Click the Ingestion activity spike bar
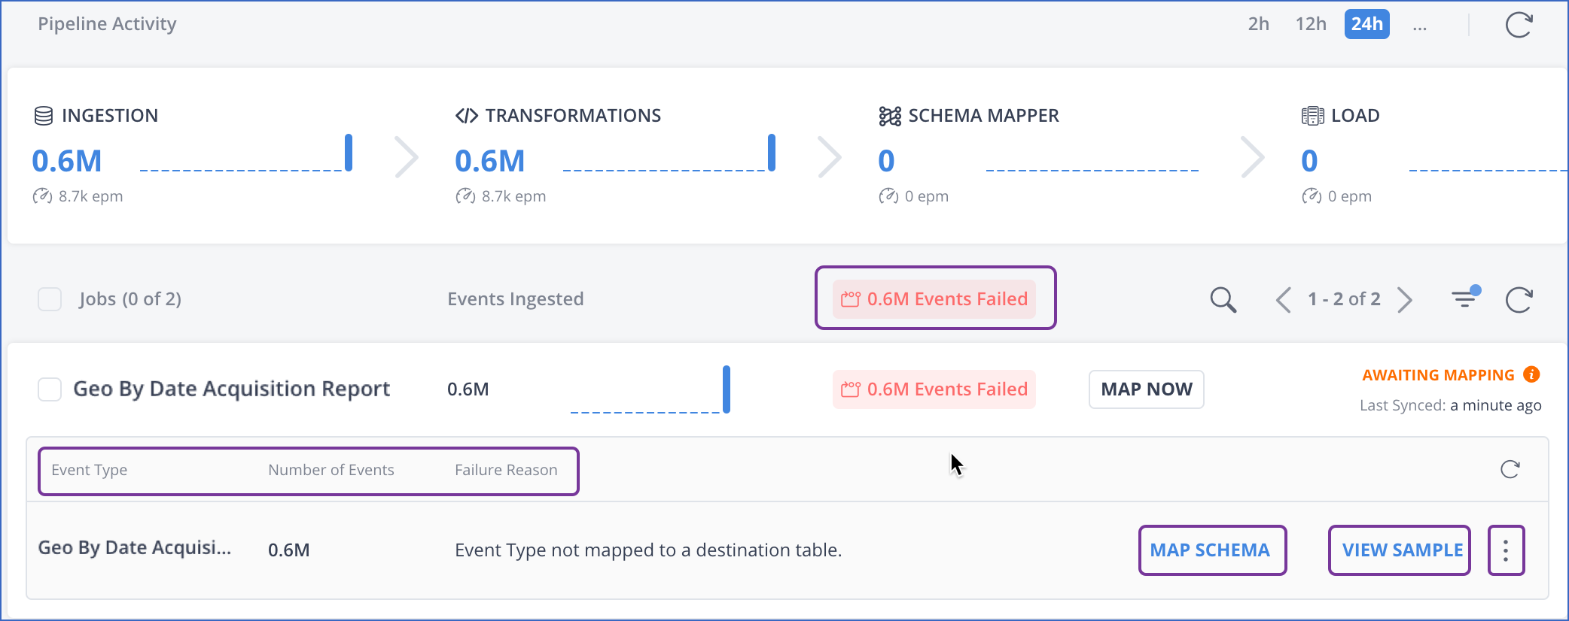Viewport: 1569px width, 621px height. click(x=349, y=153)
